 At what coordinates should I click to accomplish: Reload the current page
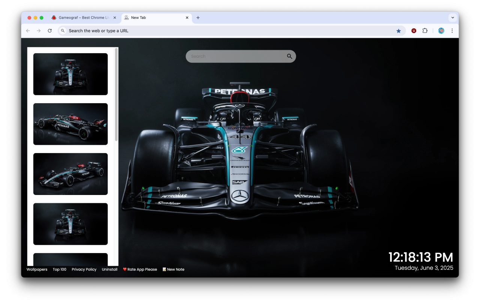50,30
